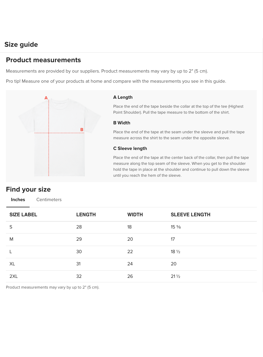The width and height of the screenshot is (263, 357).
Task: Click the B Width heading
Action: [122, 123]
